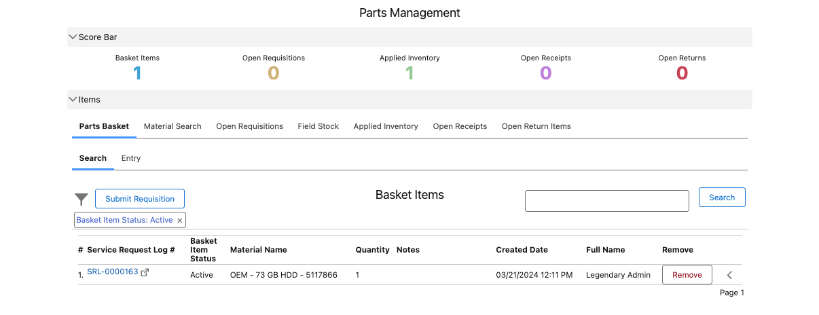Click the '03/21/2024 12:11 PM' date cell
The width and height of the screenshot is (819, 315).
(x=534, y=275)
